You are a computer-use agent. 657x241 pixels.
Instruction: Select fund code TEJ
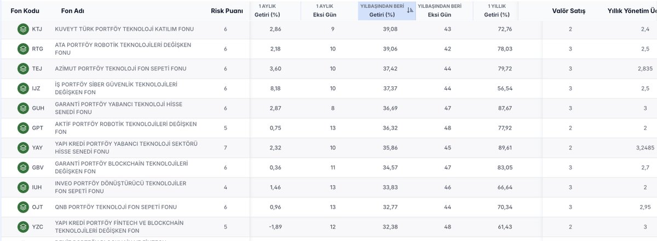pos(37,68)
